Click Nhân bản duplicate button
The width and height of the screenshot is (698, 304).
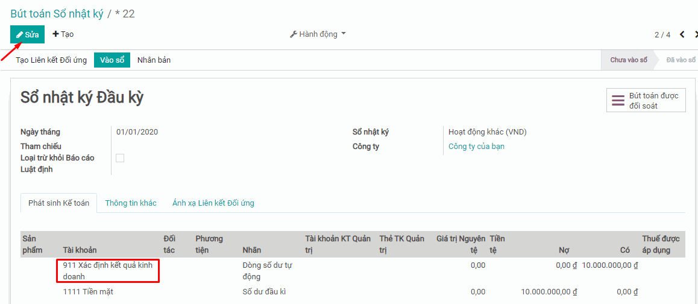(x=154, y=60)
